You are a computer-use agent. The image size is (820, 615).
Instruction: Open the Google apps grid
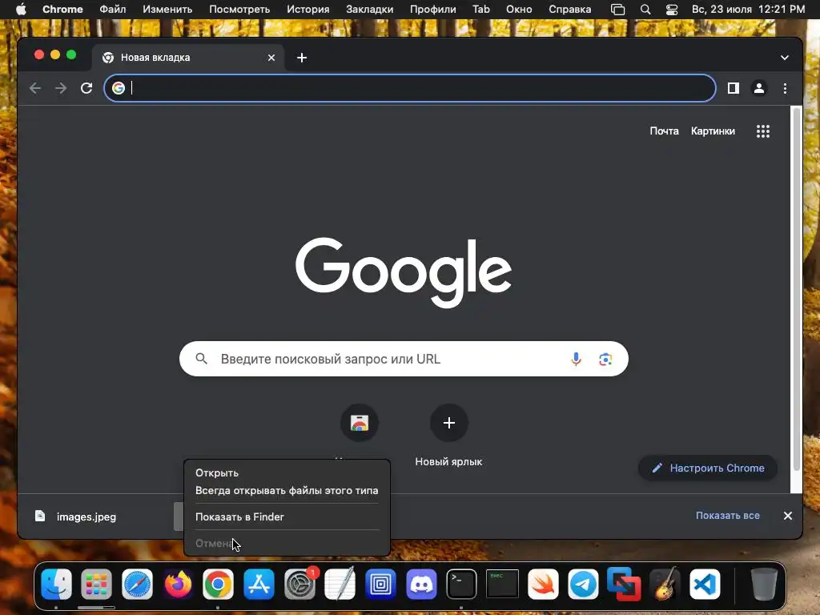763,131
